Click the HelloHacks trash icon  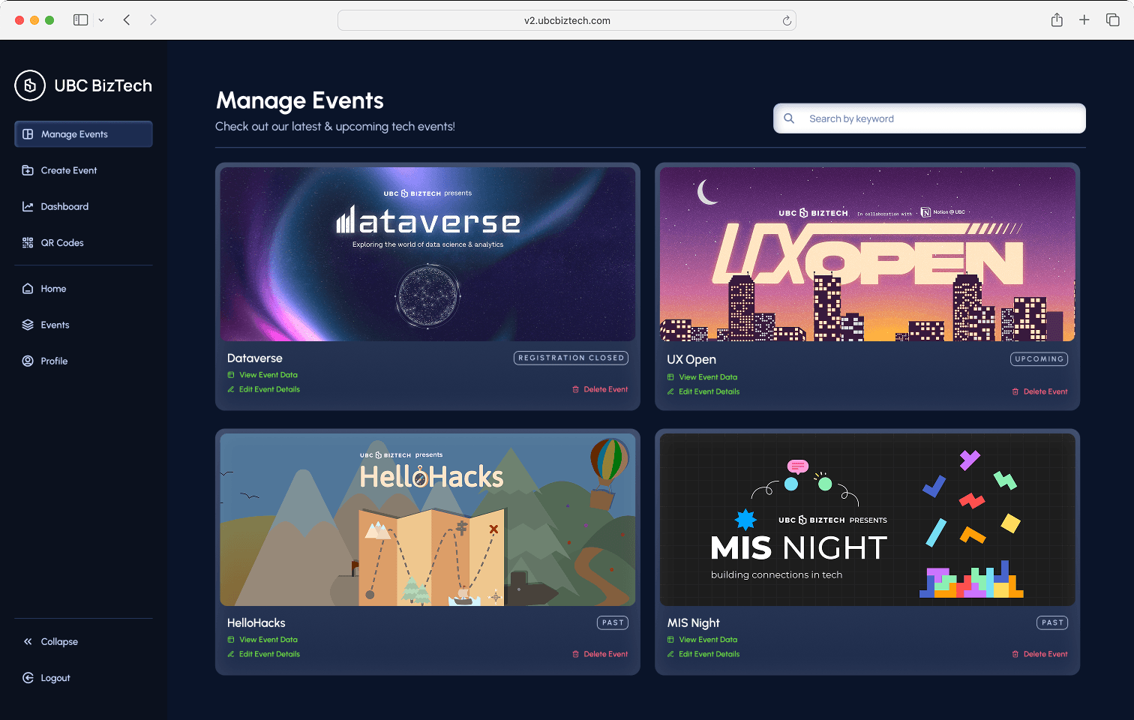pos(576,654)
